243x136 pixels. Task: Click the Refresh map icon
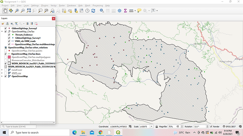tap(93, 11)
